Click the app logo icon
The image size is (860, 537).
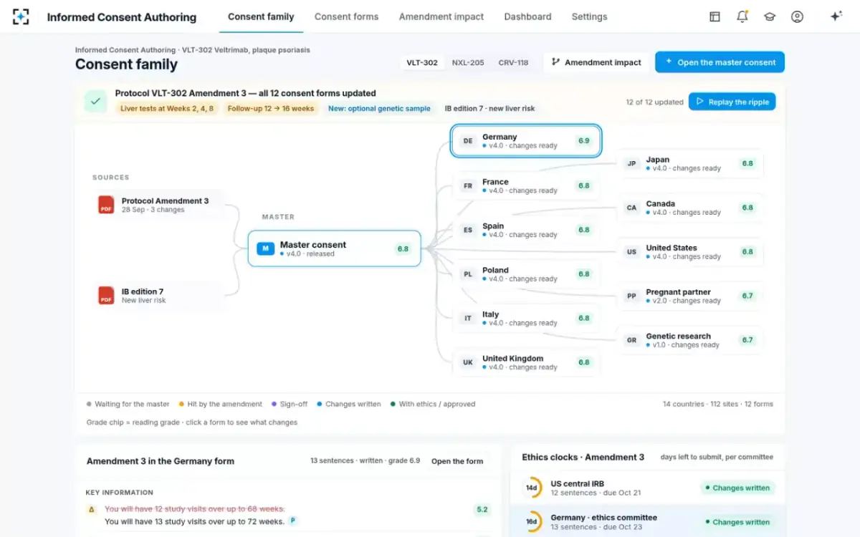(x=21, y=16)
